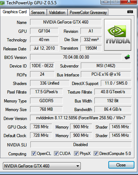The width and height of the screenshot is (138, 175).
Task: Switch to the Sensors tab
Action: pos(38,12)
